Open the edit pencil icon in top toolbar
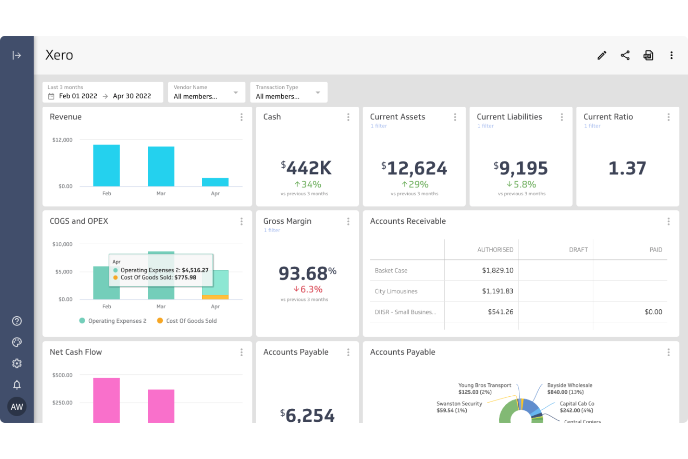 click(601, 55)
